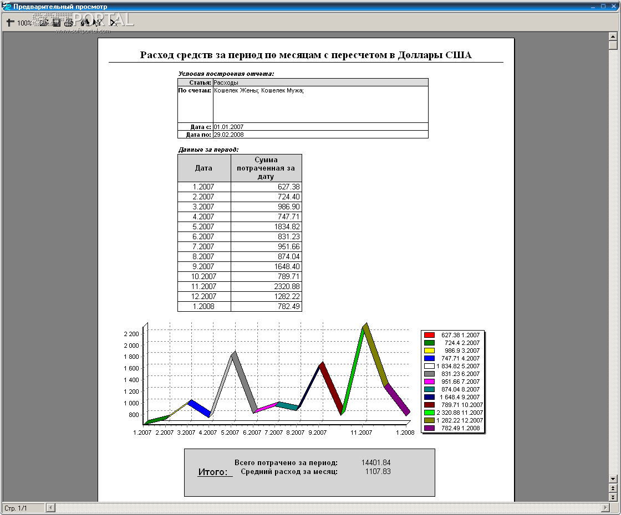Print the report with the printer icon
This screenshot has height=515, width=621.
69,23
